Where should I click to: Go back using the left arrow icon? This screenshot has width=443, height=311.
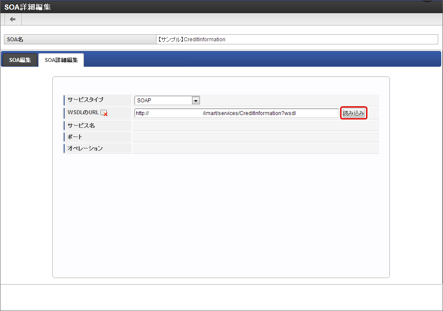click(x=13, y=19)
